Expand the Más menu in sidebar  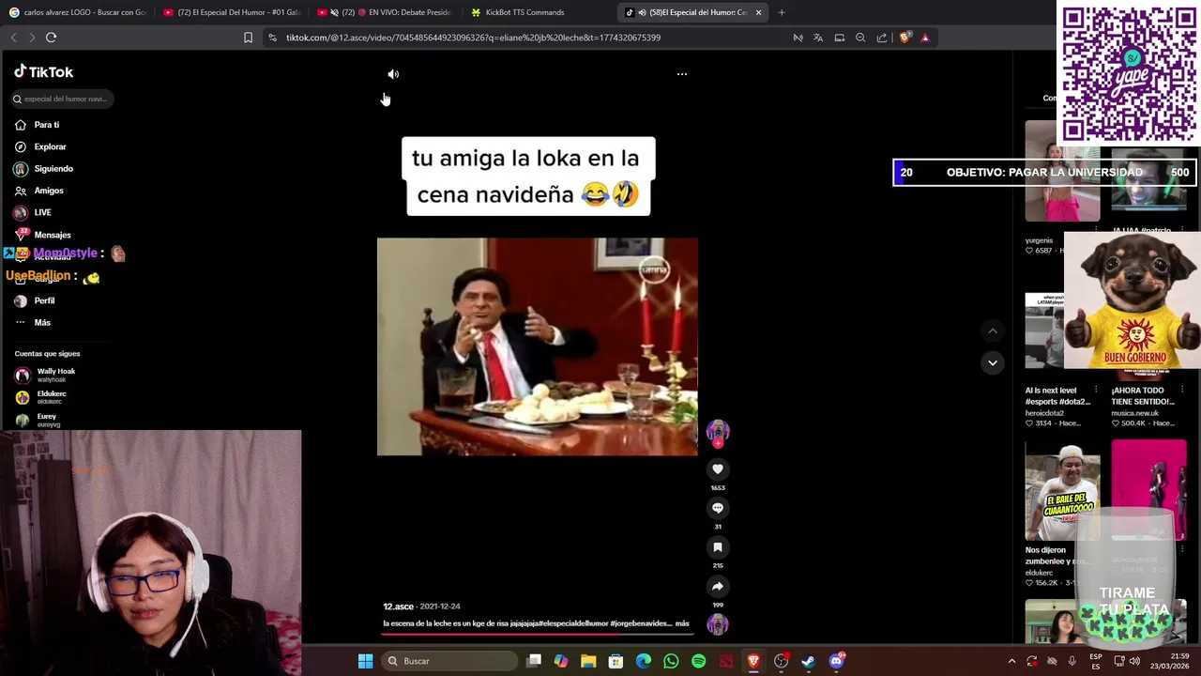[34, 323]
